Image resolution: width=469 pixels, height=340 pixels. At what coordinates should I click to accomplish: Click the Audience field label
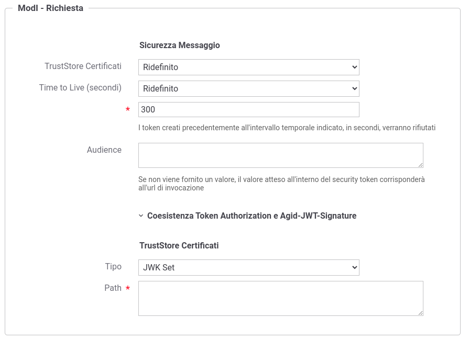(104, 150)
